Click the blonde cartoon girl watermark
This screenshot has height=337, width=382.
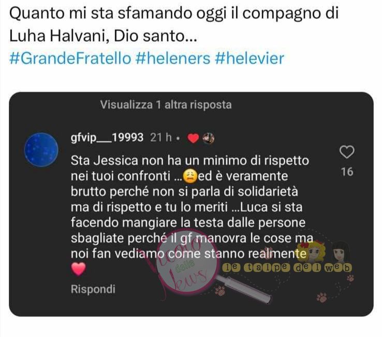coord(311,251)
